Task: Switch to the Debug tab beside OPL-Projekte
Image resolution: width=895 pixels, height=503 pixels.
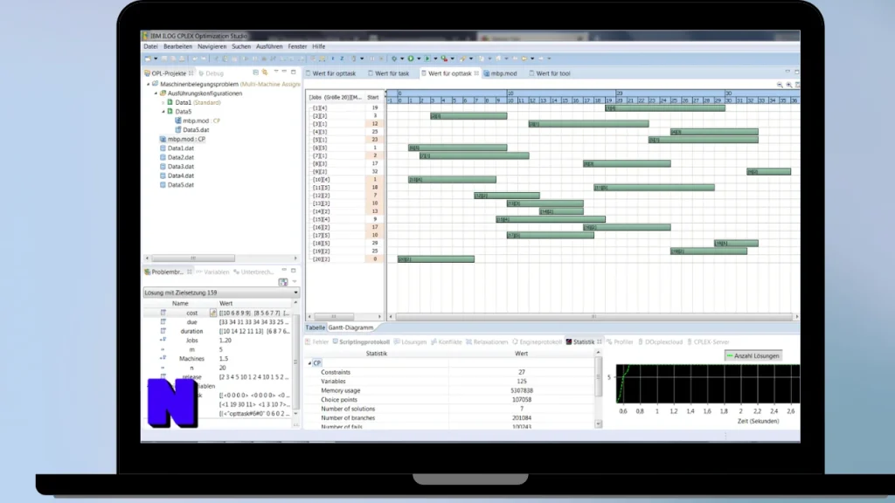Action: 212,73
